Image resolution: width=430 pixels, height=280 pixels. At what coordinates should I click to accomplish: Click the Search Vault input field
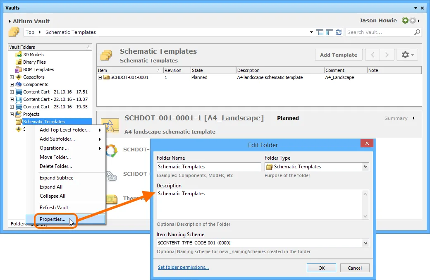click(380, 32)
